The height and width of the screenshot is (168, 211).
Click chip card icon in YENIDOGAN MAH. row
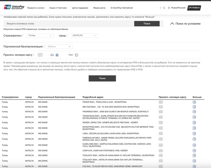(x=161, y=117)
